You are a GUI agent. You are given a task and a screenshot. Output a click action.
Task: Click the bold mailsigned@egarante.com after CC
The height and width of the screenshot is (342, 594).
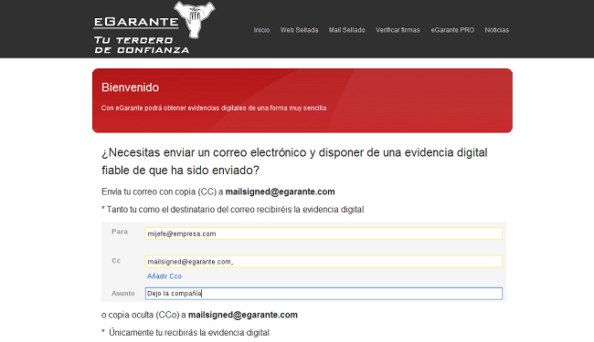[x=280, y=192]
